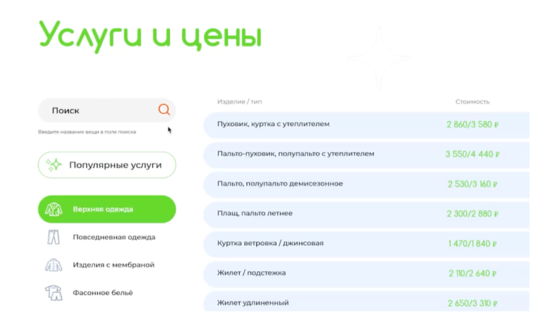Image resolution: width=544 pixels, height=324 pixels.
Task: Click the jacket icon in Верхняя одежда
Action: pos(54,209)
